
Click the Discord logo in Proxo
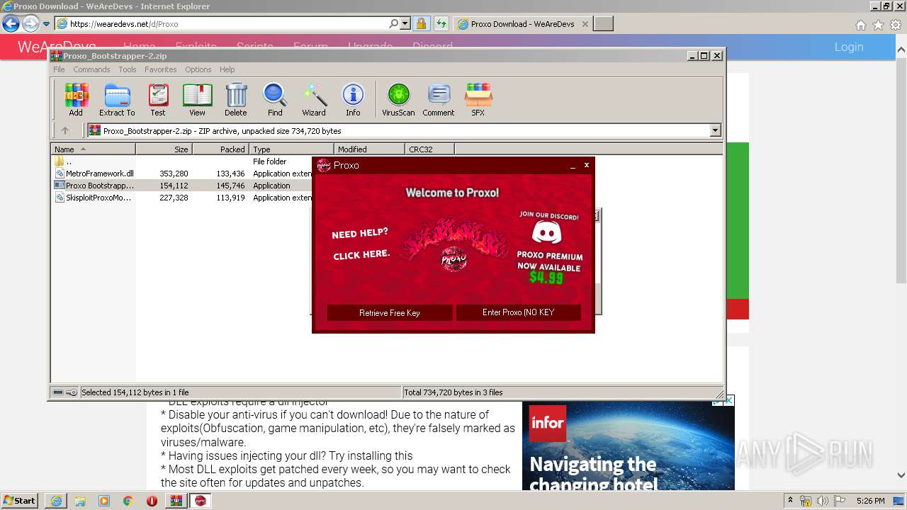[x=546, y=233]
